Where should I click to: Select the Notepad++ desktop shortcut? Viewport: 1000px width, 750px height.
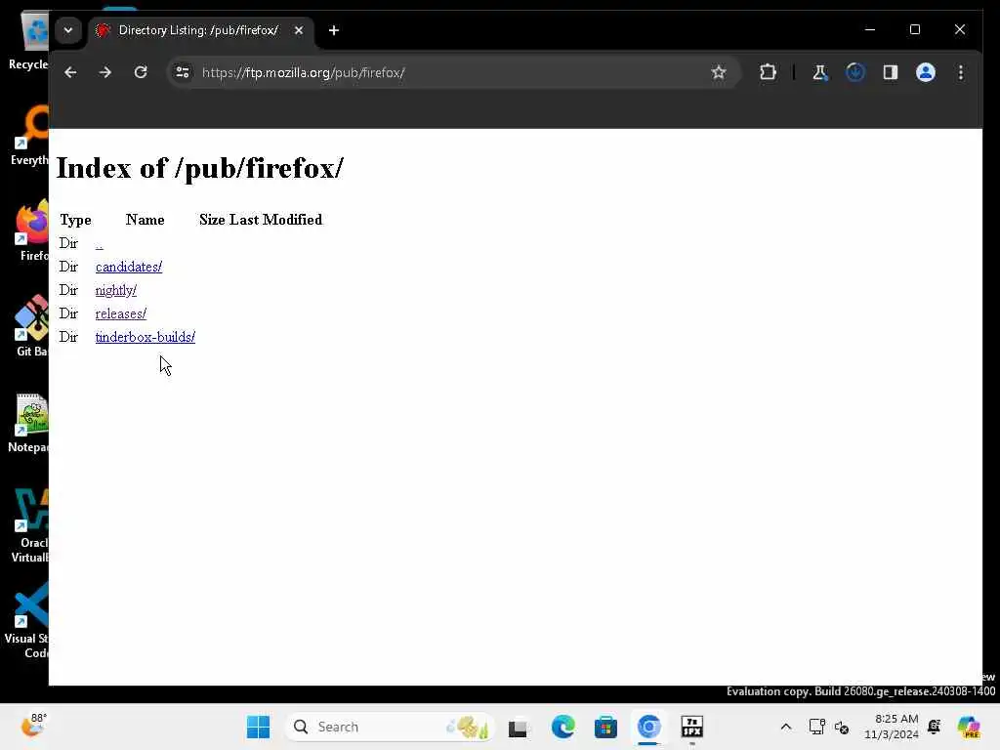click(x=29, y=424)
